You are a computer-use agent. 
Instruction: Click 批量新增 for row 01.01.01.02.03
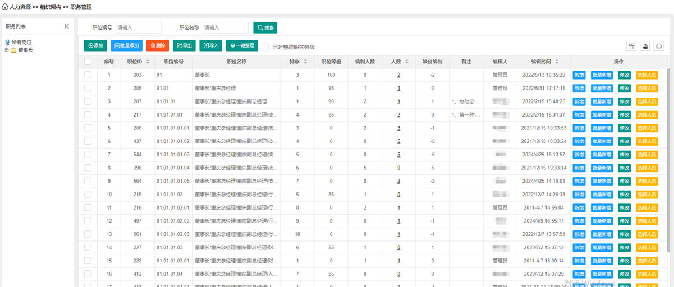tap(602, 234)
